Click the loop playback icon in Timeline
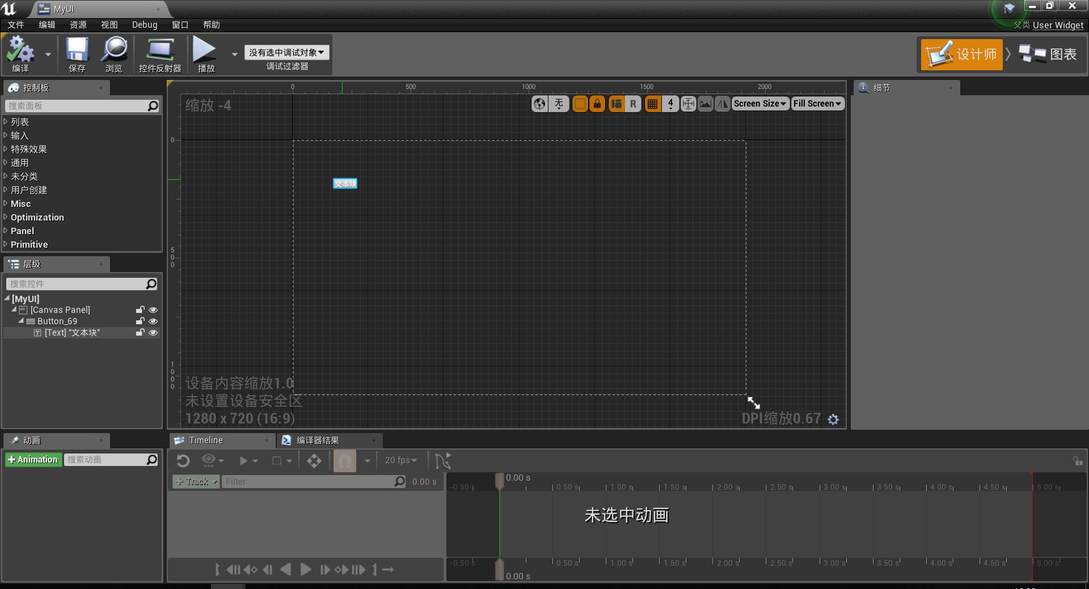The height and width of the screenshot is (589, 1089). [183, 460]
